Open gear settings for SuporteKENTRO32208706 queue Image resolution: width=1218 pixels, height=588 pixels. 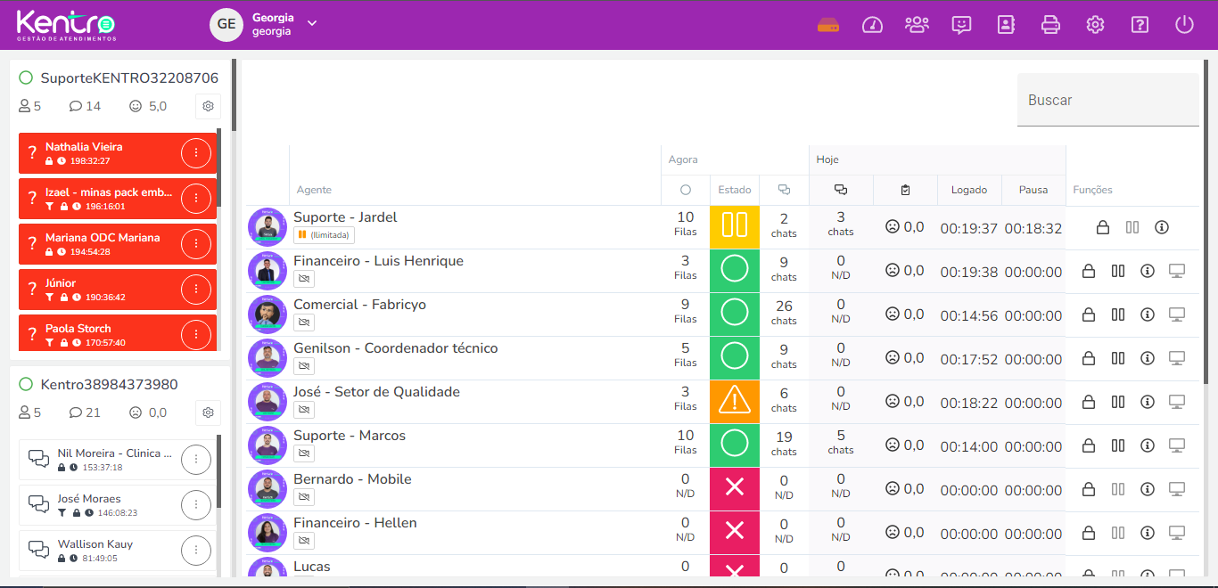pos(208,106)
